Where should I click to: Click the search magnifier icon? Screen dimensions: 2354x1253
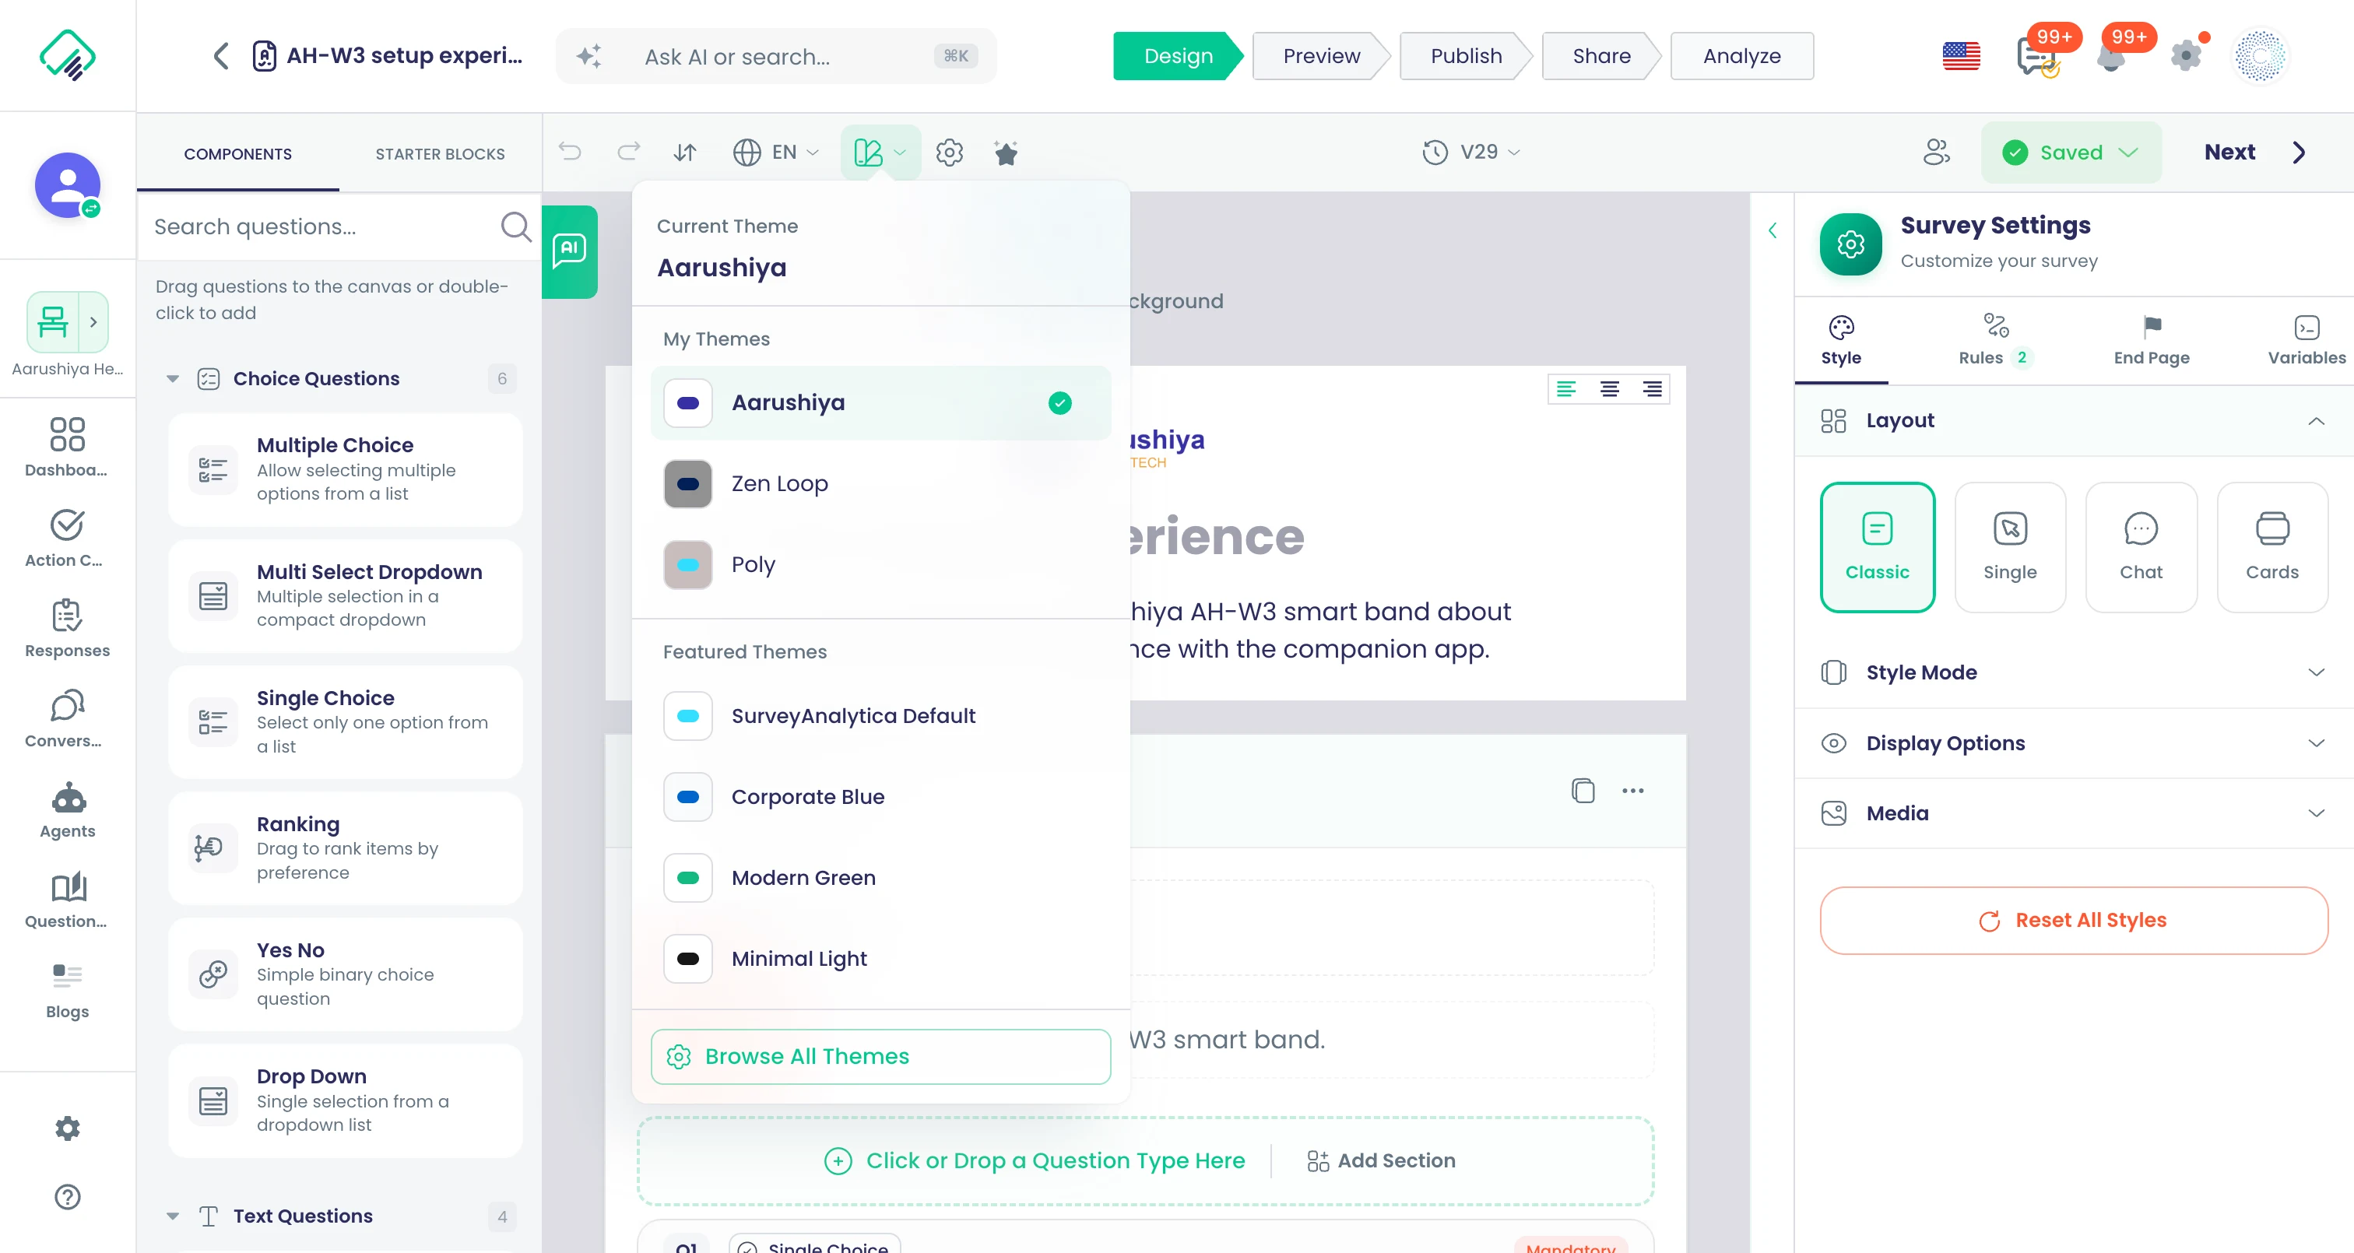coord(515,226)
